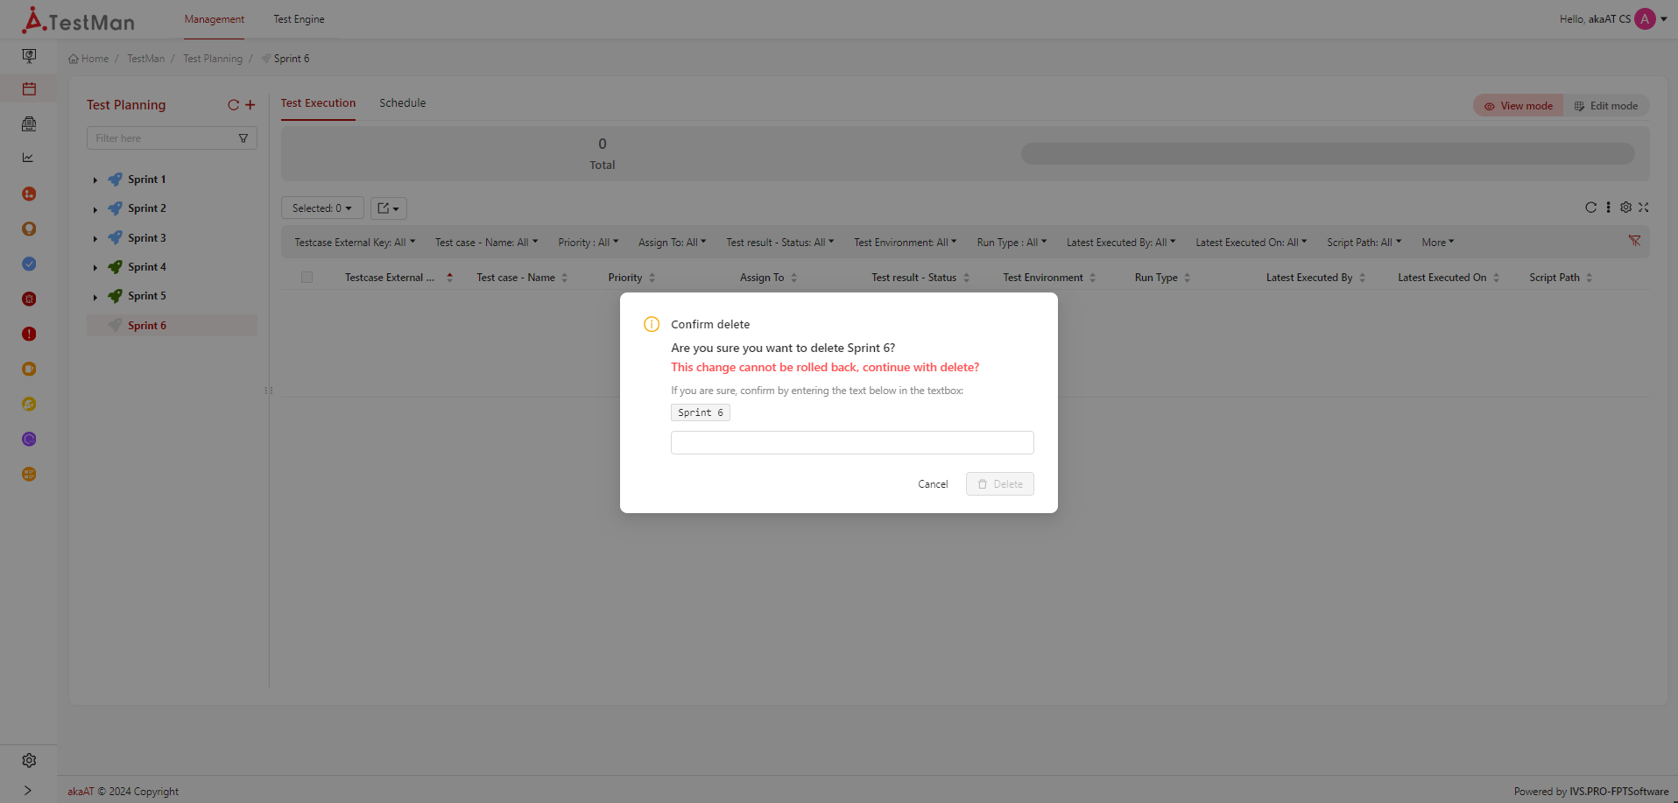1678x803 pixels.
Task: Open the More filters dropdown
Action: point(1437,243)
